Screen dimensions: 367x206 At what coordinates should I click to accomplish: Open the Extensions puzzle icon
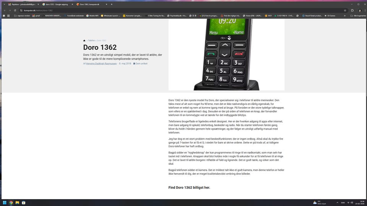pos(352,10)
